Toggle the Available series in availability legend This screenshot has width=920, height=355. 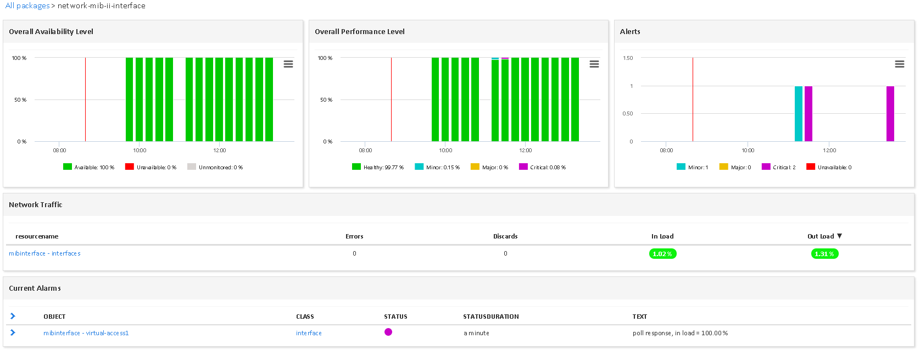[x=89, y=167]
